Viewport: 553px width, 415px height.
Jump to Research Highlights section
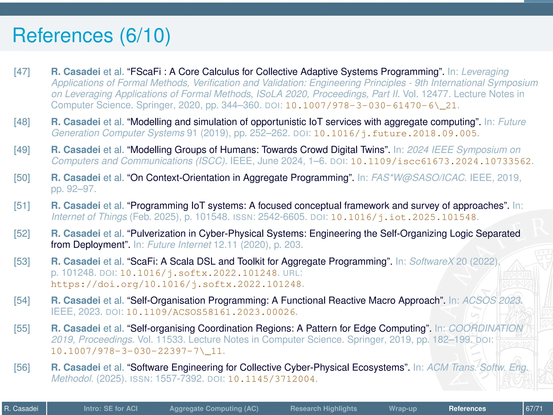click(323, 409)
